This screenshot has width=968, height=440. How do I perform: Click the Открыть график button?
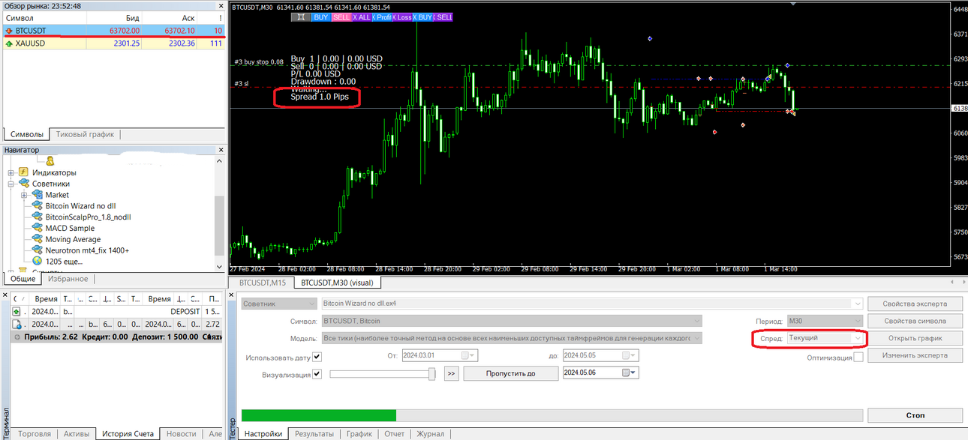915,338
